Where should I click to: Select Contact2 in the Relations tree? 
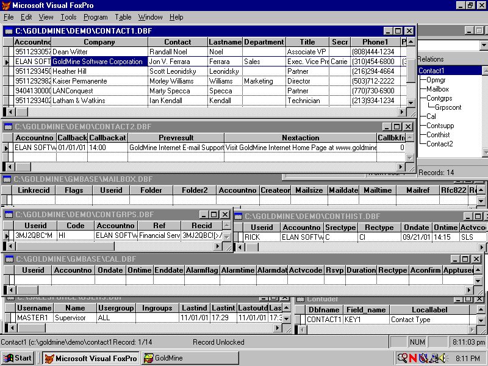[440, 144]
